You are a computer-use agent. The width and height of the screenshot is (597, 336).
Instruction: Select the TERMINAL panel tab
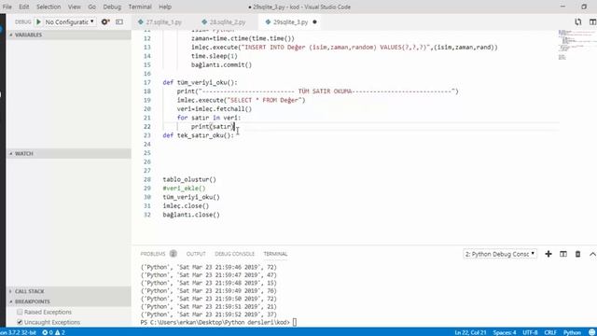tap(275, 254)
